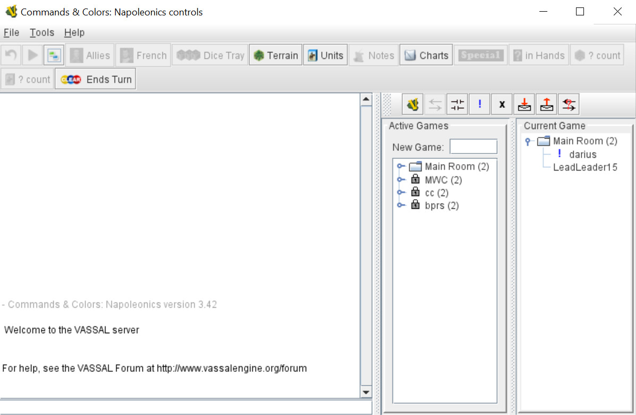
Task: Open the Terrain palette
Action: pos(276,55)
